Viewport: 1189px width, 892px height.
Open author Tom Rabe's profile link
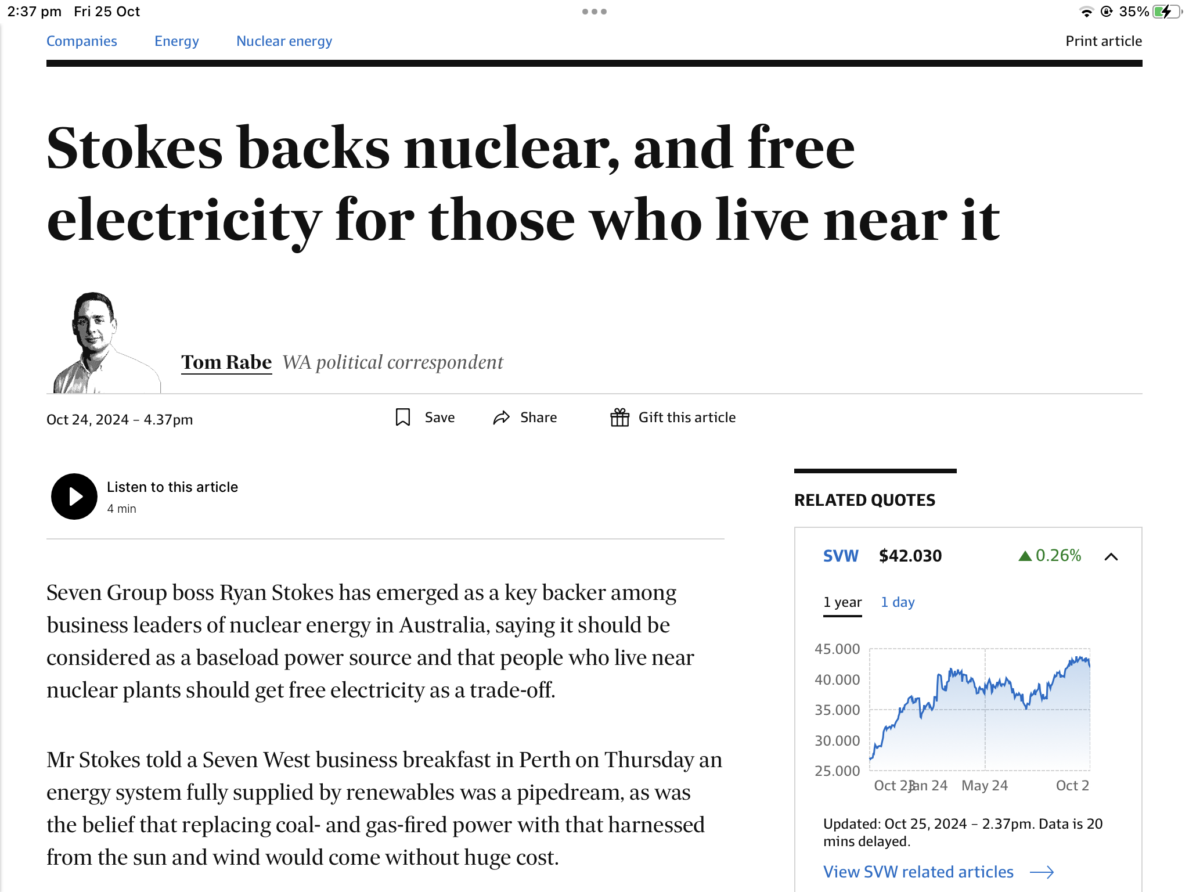tap(226, 362)
